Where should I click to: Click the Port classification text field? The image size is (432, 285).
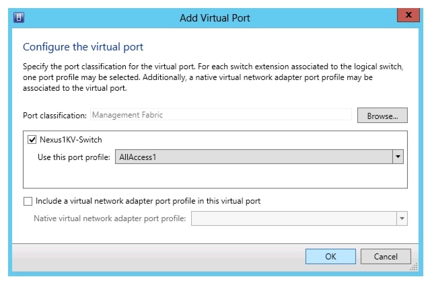[x=220, y=115]
